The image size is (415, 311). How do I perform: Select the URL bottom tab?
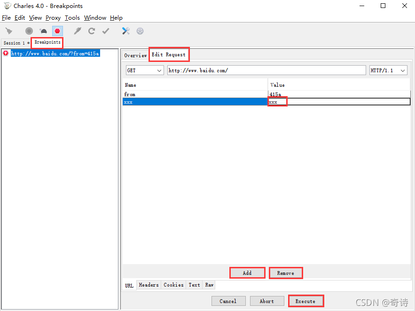[x=129, y=285]
